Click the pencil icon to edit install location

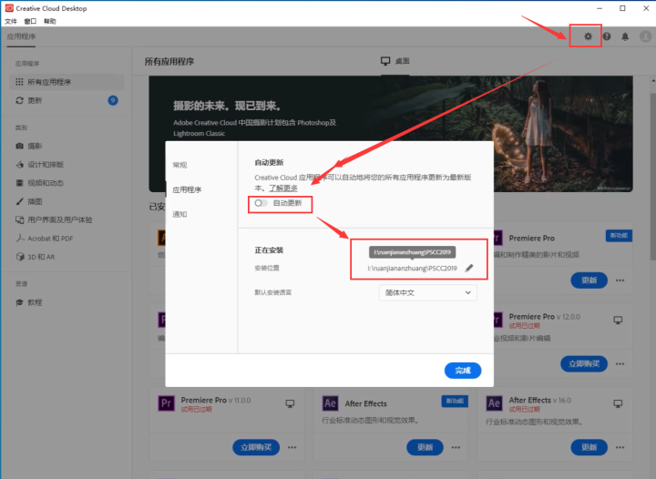[x=469, y=268]
